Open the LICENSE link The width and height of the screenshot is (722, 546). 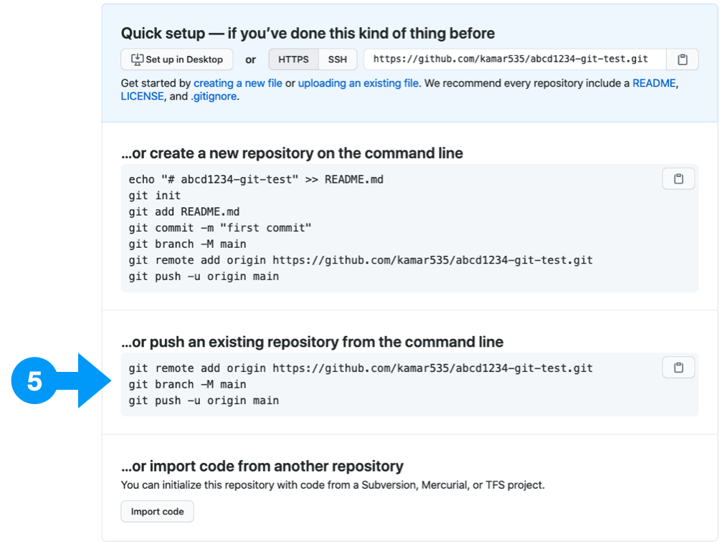(142, 96)
